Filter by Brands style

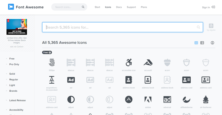[13, 91]
